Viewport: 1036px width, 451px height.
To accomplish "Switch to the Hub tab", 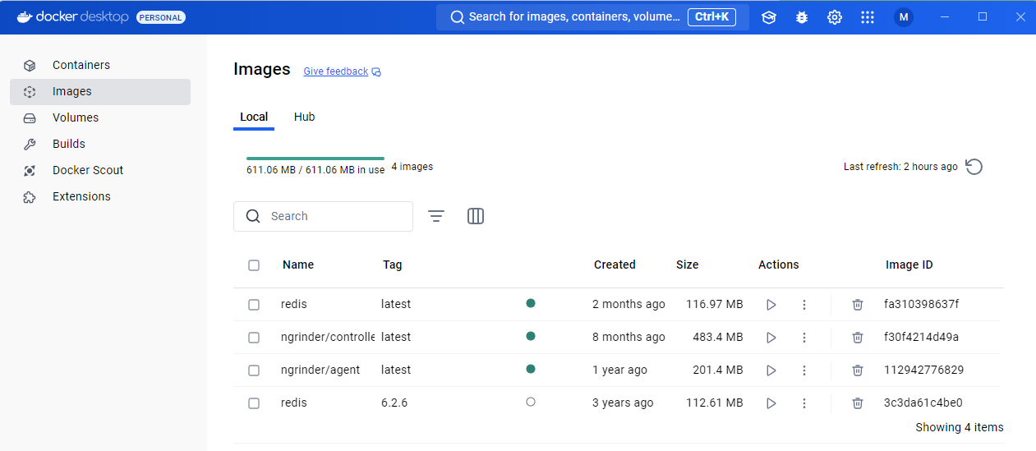I will 305,117.
